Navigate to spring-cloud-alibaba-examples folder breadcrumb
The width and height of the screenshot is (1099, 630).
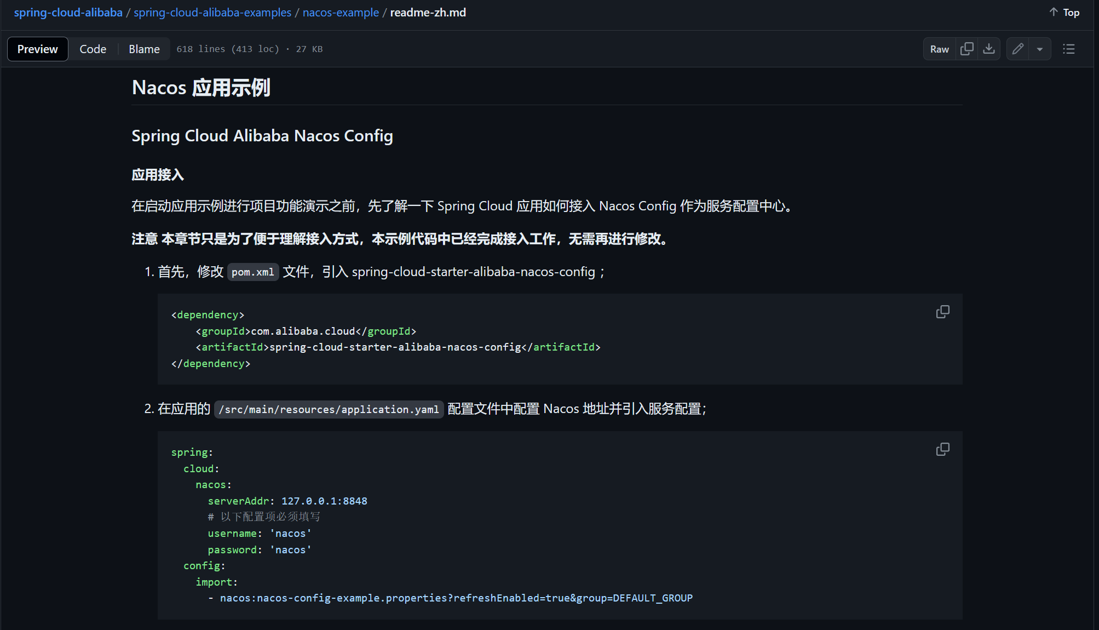coord(212,12)
